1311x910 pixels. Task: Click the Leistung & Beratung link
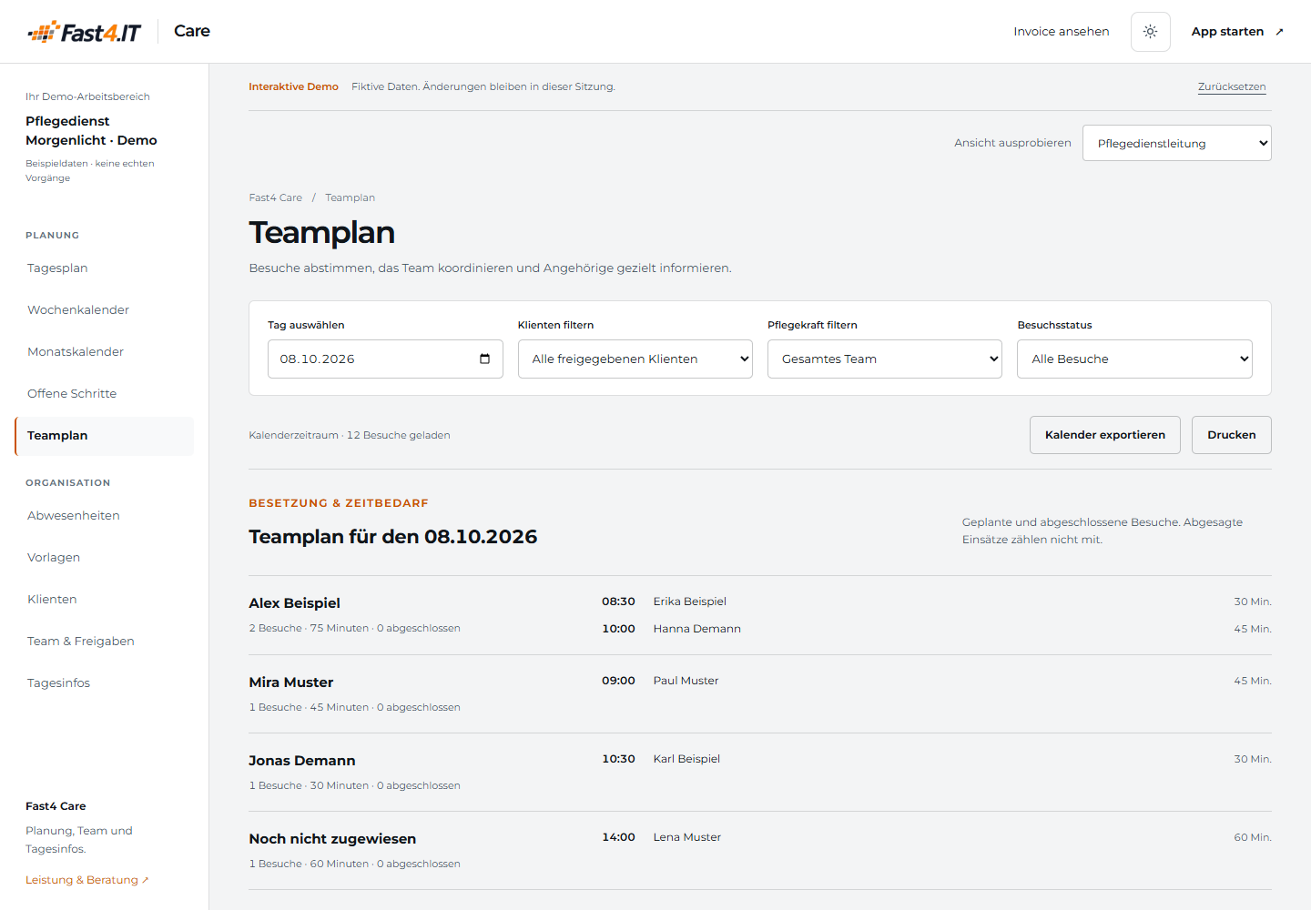click(87, 880)
